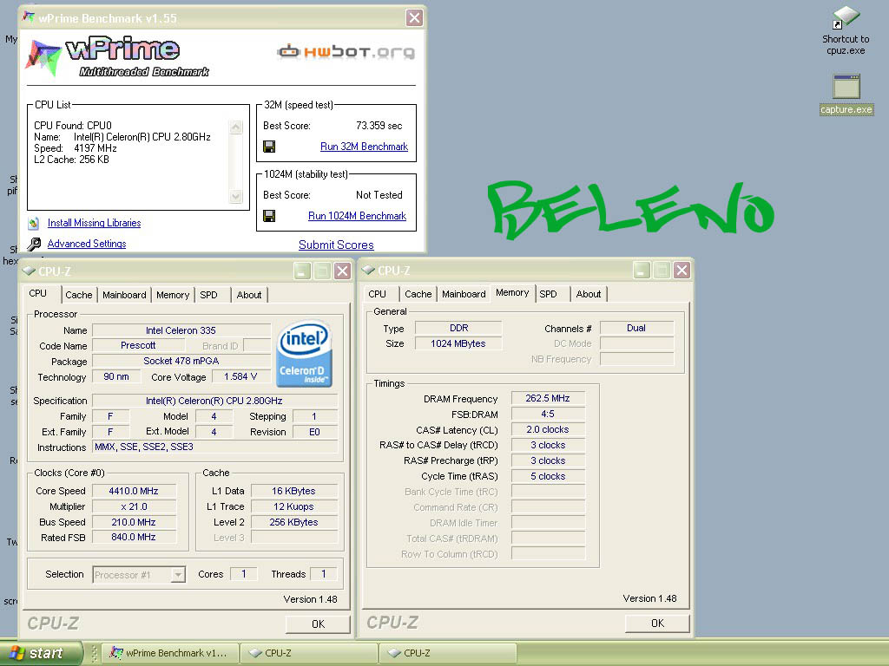The image size is (889, 666).
Task: Click the Name field Intel Celeron 335
Action: (181, 330)
